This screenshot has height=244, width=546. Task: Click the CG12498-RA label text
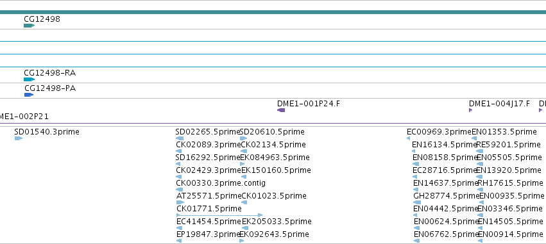click(50, 73)
